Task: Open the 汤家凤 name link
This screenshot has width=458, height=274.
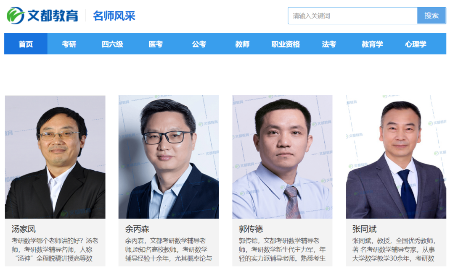Action: click(24, 229)
